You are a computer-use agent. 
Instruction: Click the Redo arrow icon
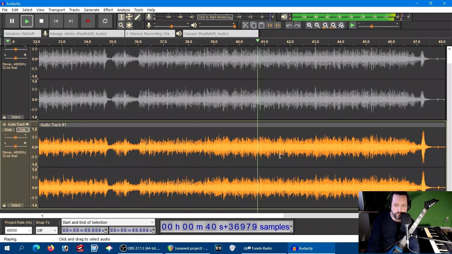click(297, 25)
